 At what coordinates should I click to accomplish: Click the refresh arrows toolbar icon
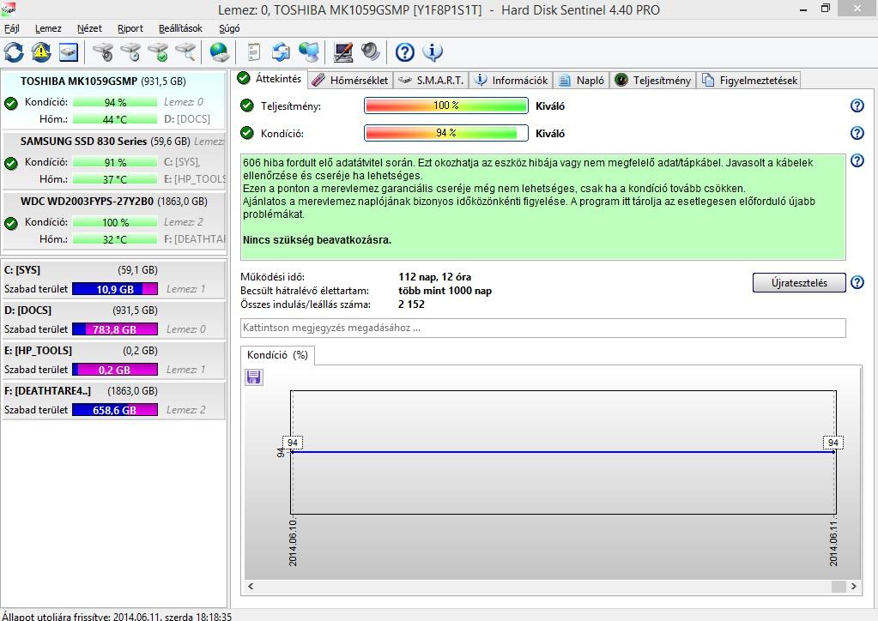14,52
